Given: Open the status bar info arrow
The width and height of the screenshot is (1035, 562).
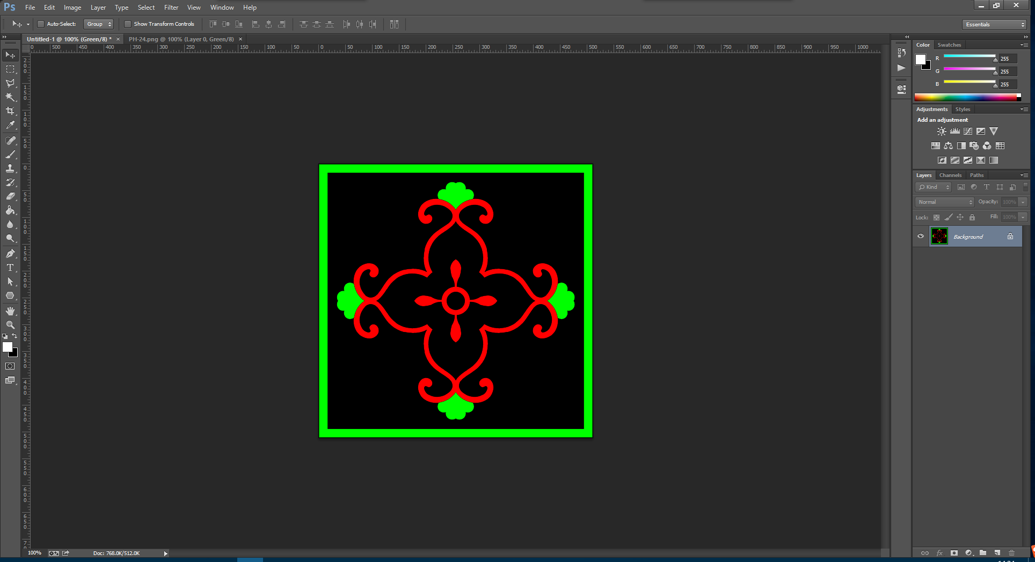Looking at the screenshot, I should click(x=165, y=553).
